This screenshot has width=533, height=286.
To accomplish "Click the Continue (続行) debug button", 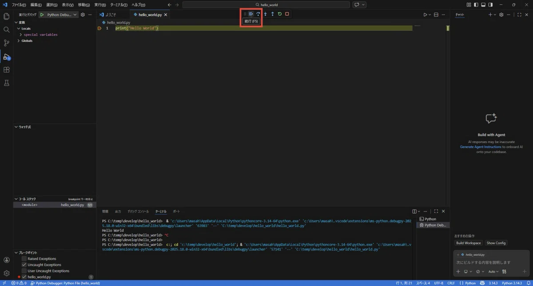I will pyautogui.click(x=251, y=14).
